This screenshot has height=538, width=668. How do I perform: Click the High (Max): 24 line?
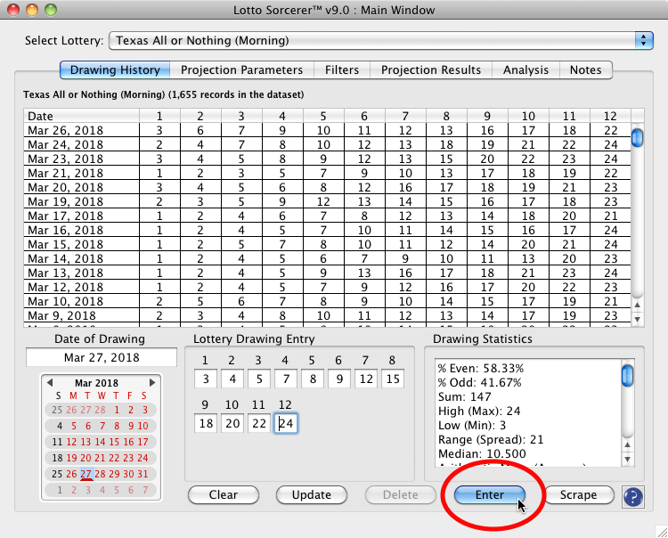click(x=479, y=411)
